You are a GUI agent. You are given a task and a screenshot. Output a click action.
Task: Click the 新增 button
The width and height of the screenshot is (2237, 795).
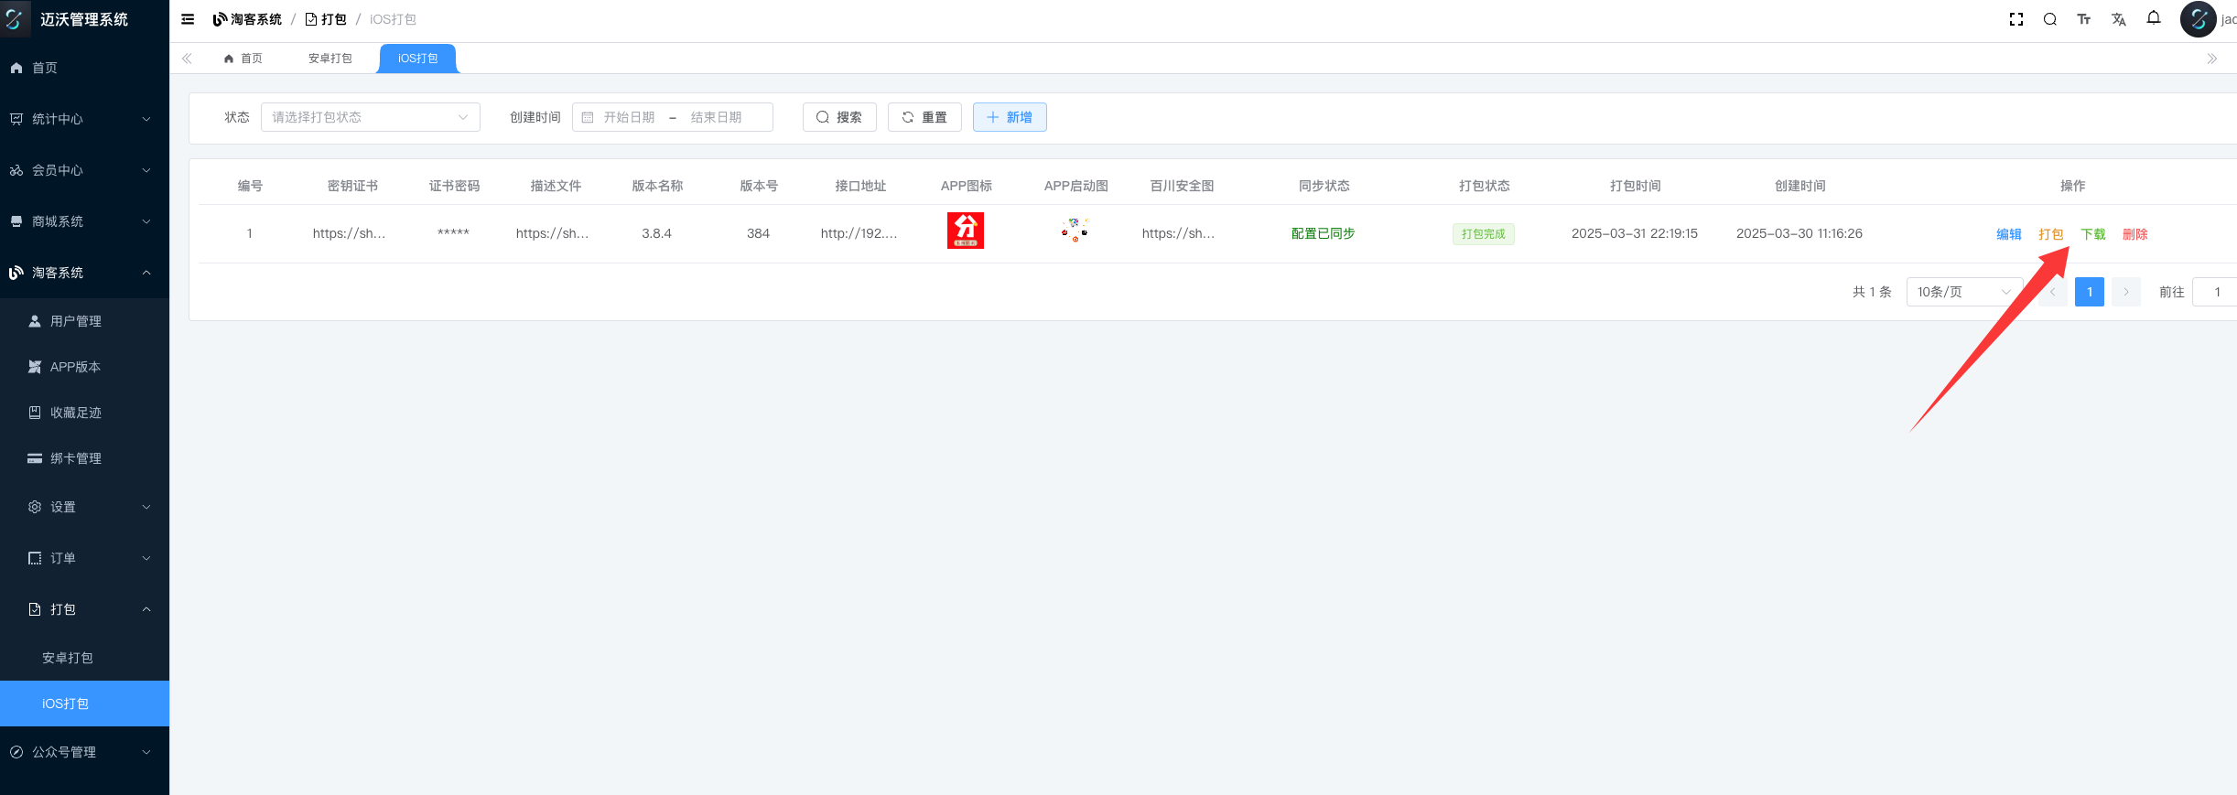1010,117
